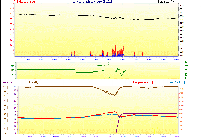Select the Rainfall (.in) legend label
Screen dimensions: 201x140
(x=7, y=82)
